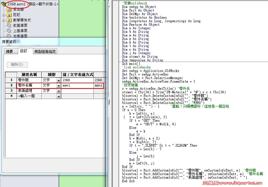Click the 刪除(D) button
Screen dimensions: 268x187
pos(17,65)
